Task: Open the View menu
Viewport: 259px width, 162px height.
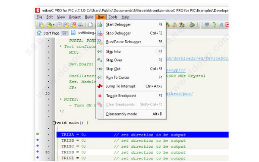Action: (x=61, y=17)
